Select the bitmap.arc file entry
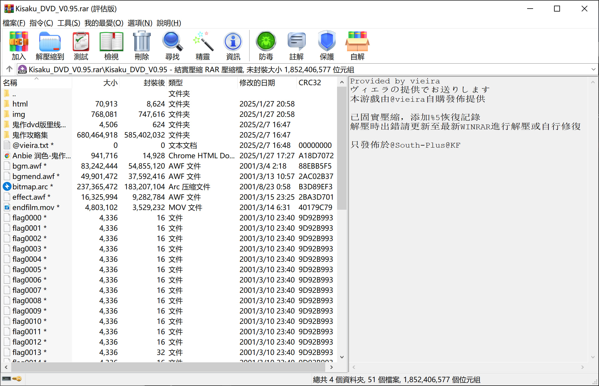Image resolution: width=599 pixels, height=386 pixels. pyautogui.click(x=30, y=187)
